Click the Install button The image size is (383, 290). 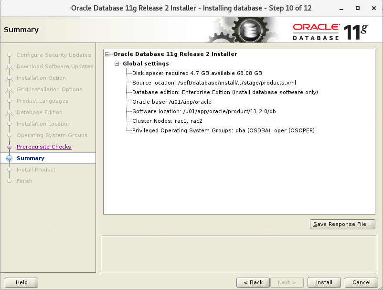click(x=324, y=282)
